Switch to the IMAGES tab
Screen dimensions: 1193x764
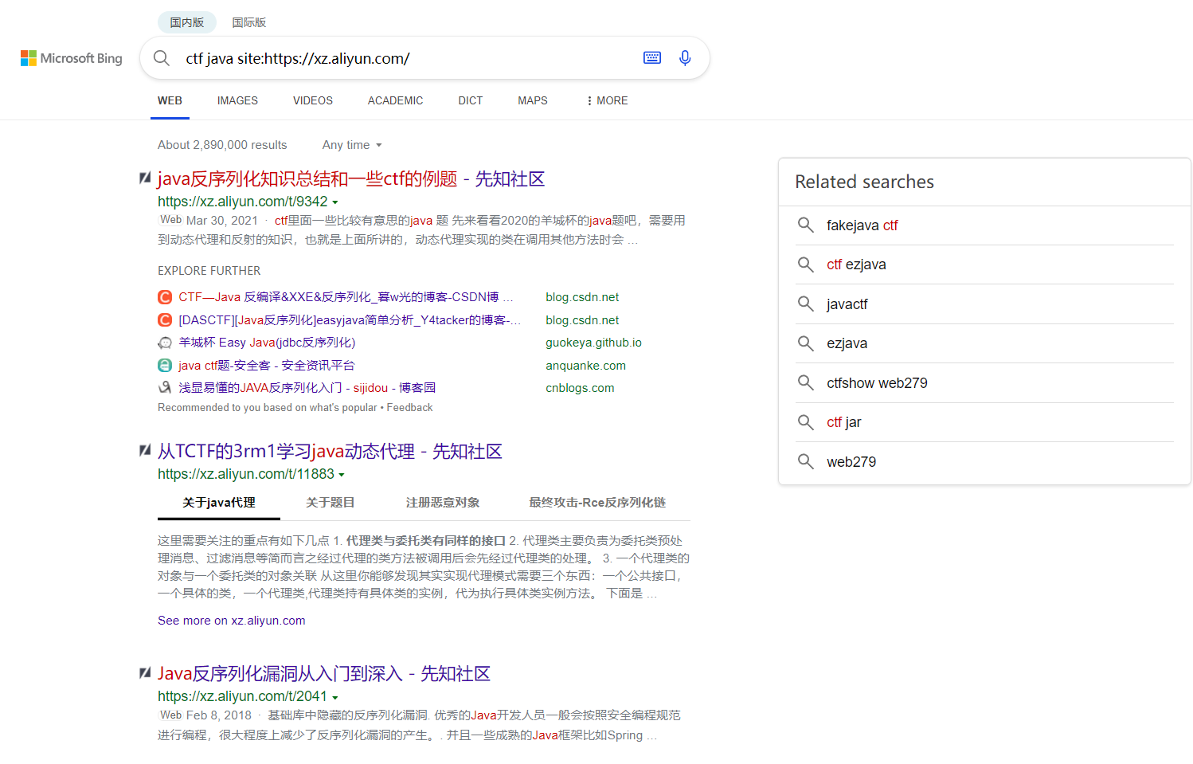(237, 101)
